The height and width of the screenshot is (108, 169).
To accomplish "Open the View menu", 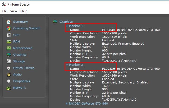I will tap(13, 11).
